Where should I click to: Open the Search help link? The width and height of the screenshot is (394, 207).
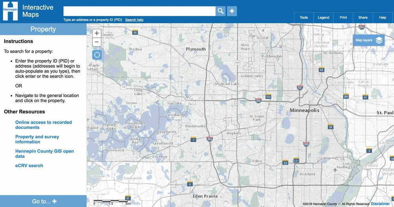pyautogui.click(x=134, y=20)
